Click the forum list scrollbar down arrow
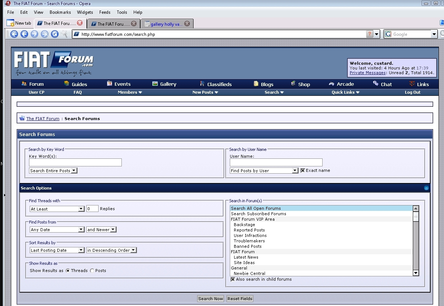This screenshot has width=444, height=306. [x=416, y=273]
